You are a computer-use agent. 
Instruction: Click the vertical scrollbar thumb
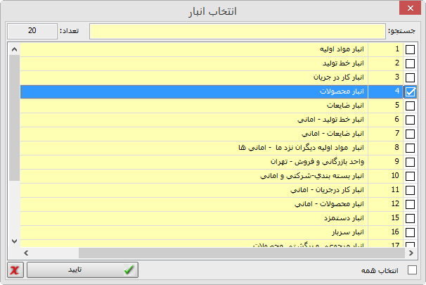click(x=14, y=118)
